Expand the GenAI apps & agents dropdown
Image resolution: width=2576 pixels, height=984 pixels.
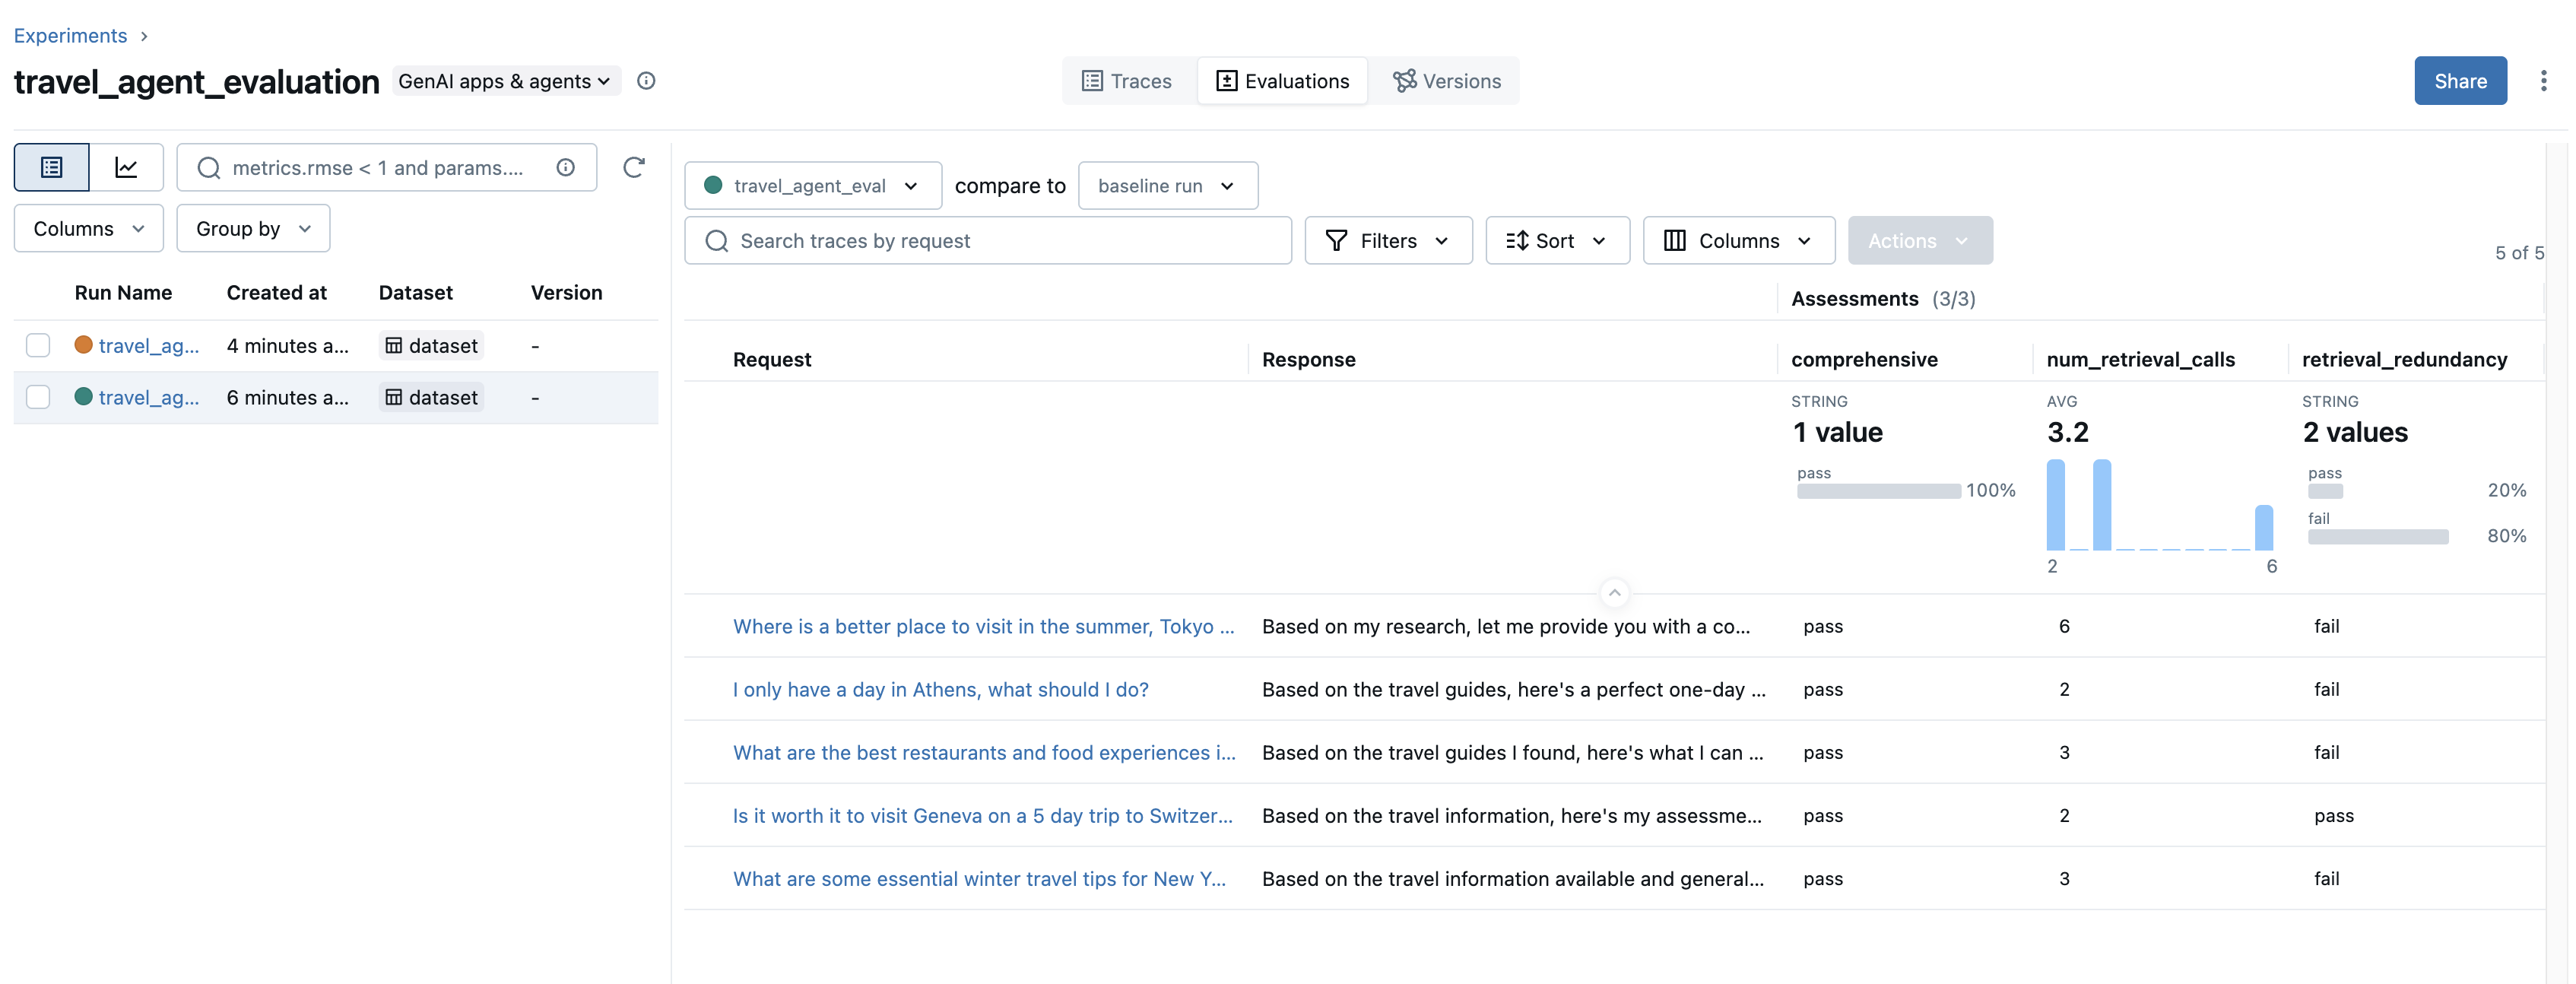tap(505, 81)
